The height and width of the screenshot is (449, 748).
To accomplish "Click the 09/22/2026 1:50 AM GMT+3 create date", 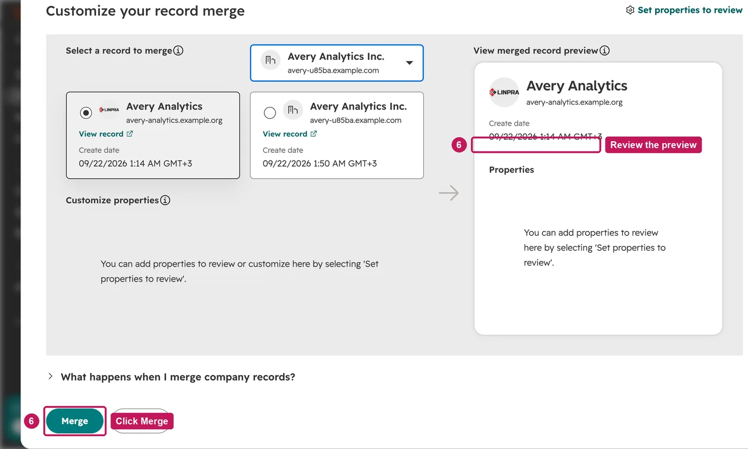I will click(320, 164).
